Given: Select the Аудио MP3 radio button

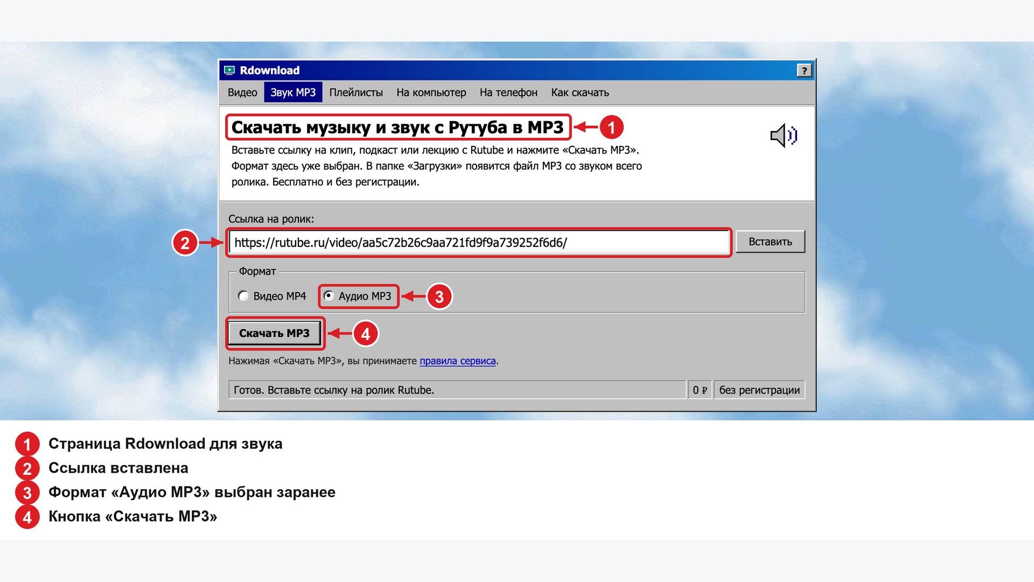Looking at the screenshot, I should click(x=329, y=296).
